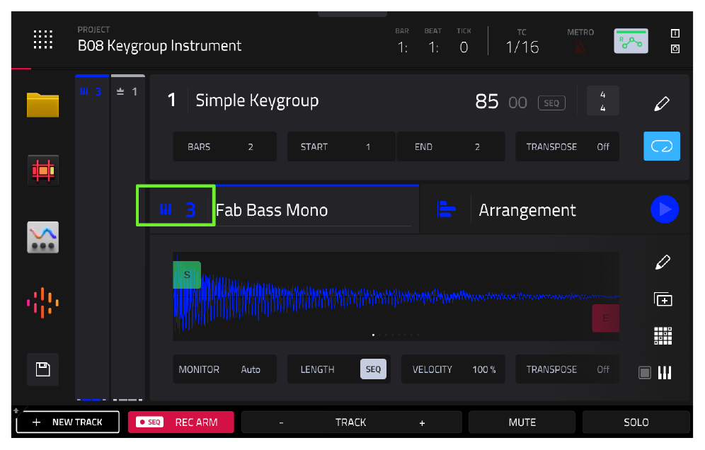
Task: Set the BEAT position value
Action: click(x=433, y=47)
